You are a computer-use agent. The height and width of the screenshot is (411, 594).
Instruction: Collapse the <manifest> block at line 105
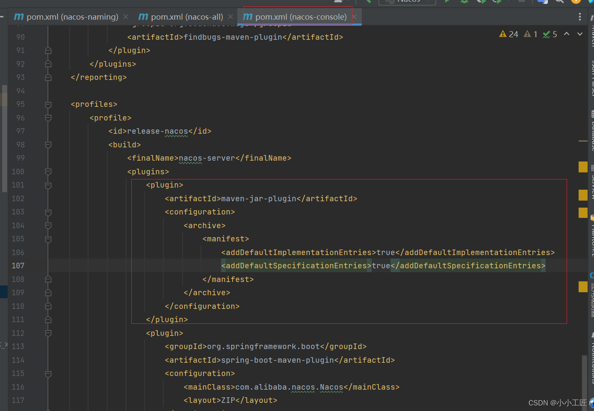coord(48,239)
